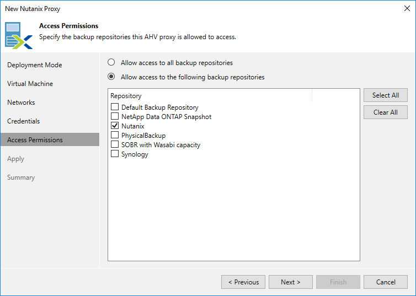Image resolution: width=416 pixels, height=296 pixels.
Task: Check the Default Backup Repository checkbox
Action: pyautogui.click(x=115, y=107)
